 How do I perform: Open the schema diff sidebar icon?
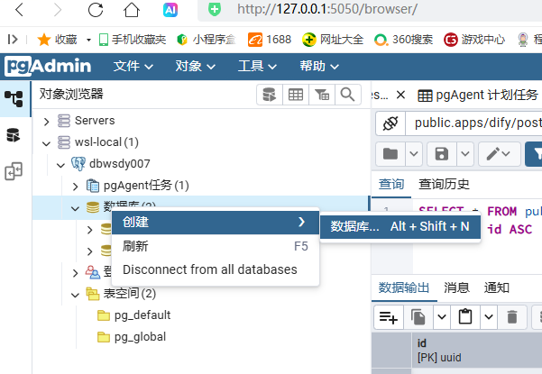point(14,171)
